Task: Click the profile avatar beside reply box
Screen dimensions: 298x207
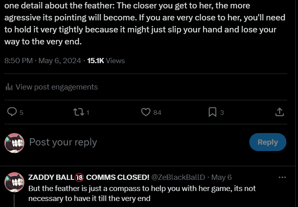Action: [14, 143]
